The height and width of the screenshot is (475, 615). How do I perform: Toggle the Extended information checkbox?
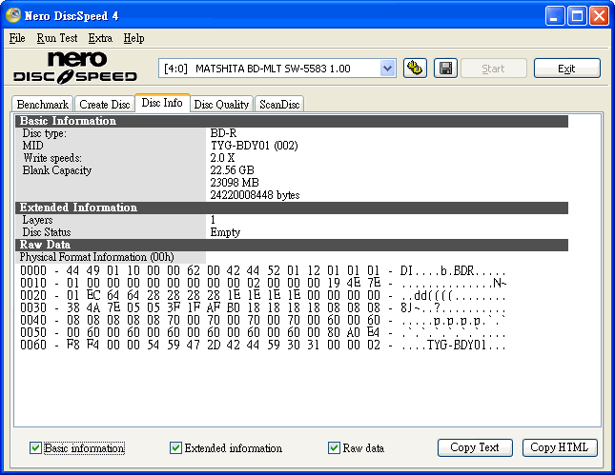coord(175,447)
